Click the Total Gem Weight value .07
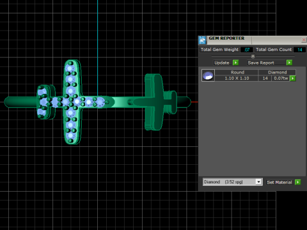This screenshot has height=230, width=307. pos(247,50)
